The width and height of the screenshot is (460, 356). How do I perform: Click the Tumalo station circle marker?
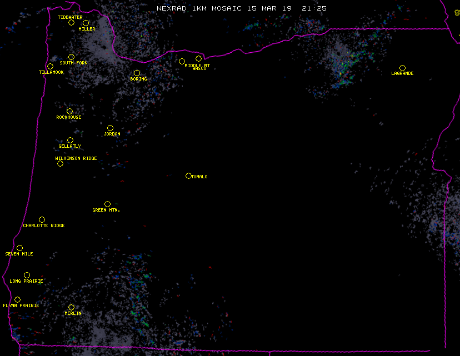click(188, 176)
